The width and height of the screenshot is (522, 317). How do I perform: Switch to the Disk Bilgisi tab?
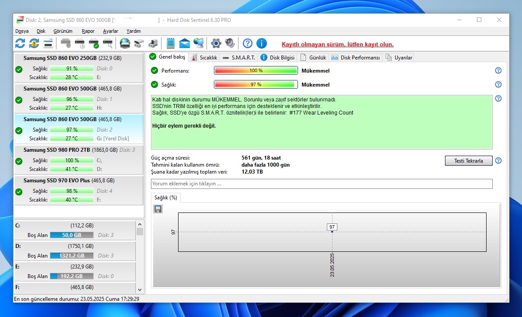pyautogui.click(x=278, y=58)
